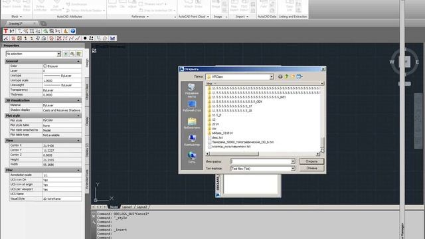Click the Visual Style 2D Wireframe value
Screen dimensions: 425x239
[x=62, y=199]
